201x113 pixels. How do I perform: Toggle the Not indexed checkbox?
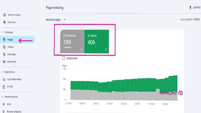point(65,36)
